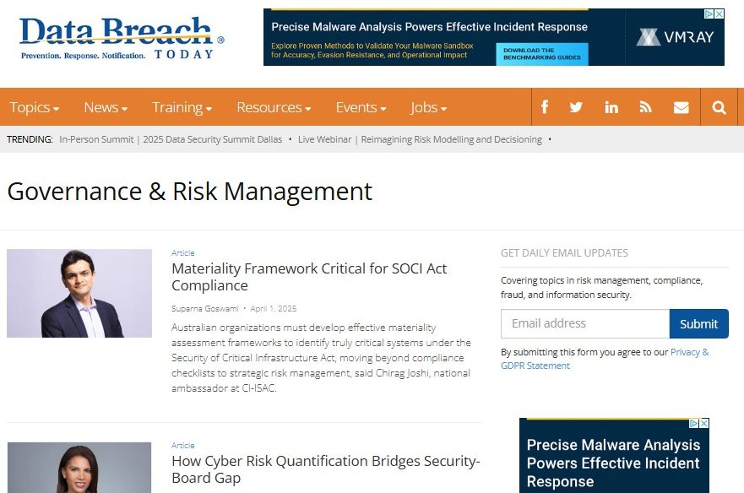Open the Facebook page icon
Image resolution: width=744 pixels, height=493 pixels.
545,107
